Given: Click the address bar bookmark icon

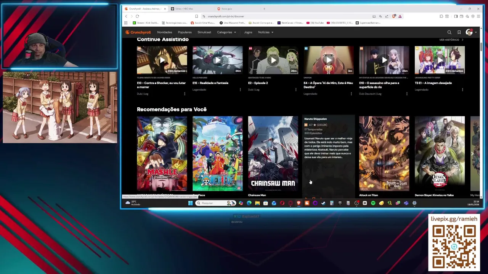Looking at the screenshot, I should [196, 16].
